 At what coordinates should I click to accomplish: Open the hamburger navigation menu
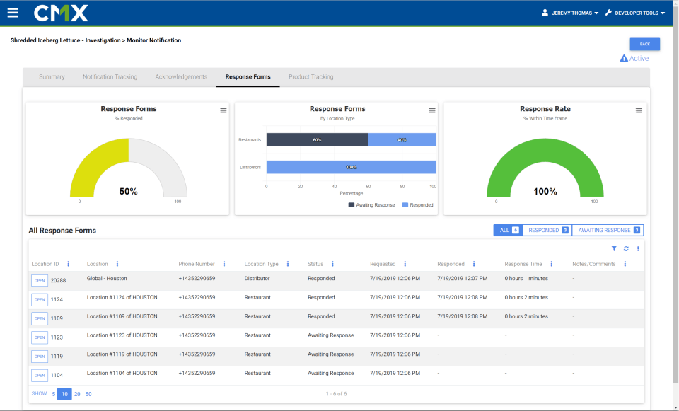click(x=13, y=13)
